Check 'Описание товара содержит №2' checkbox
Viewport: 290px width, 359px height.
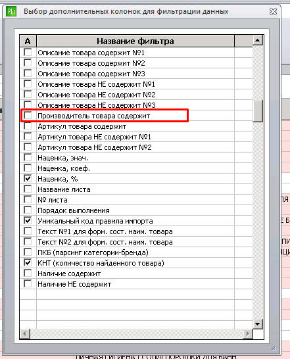(28, 62)
